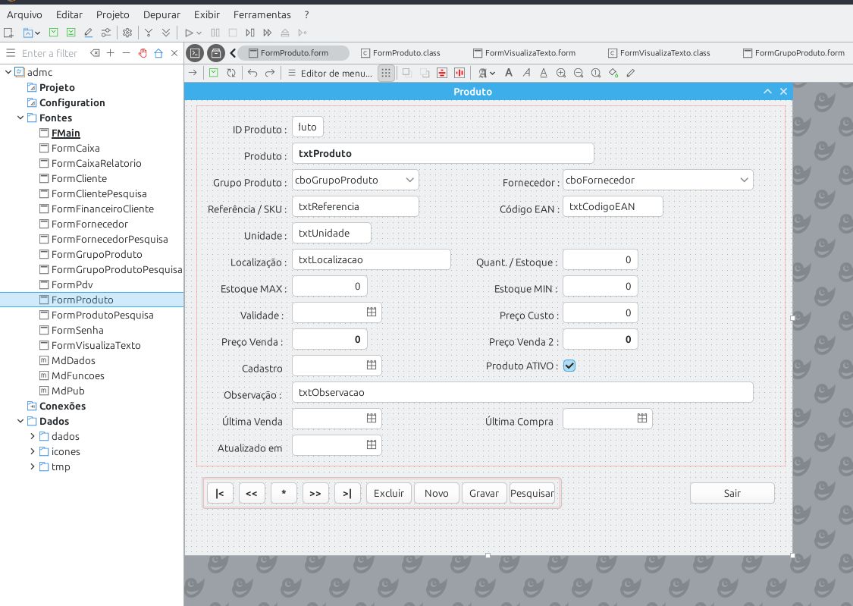Click the bold font A icon
The height and width of the screenshot is (606, 853).
tap(508, 73)
